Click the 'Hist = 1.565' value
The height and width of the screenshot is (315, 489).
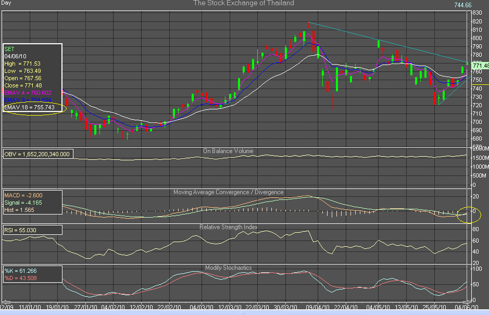pos(19,210)
